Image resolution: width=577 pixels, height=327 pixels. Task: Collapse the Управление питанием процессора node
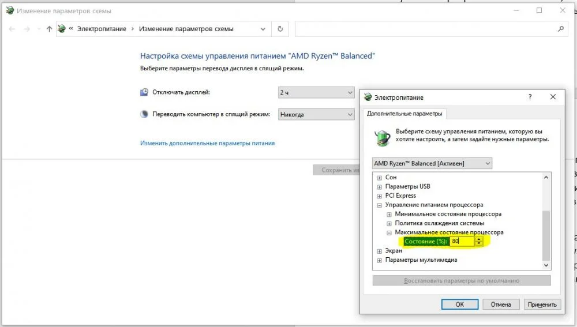point(380,205)
